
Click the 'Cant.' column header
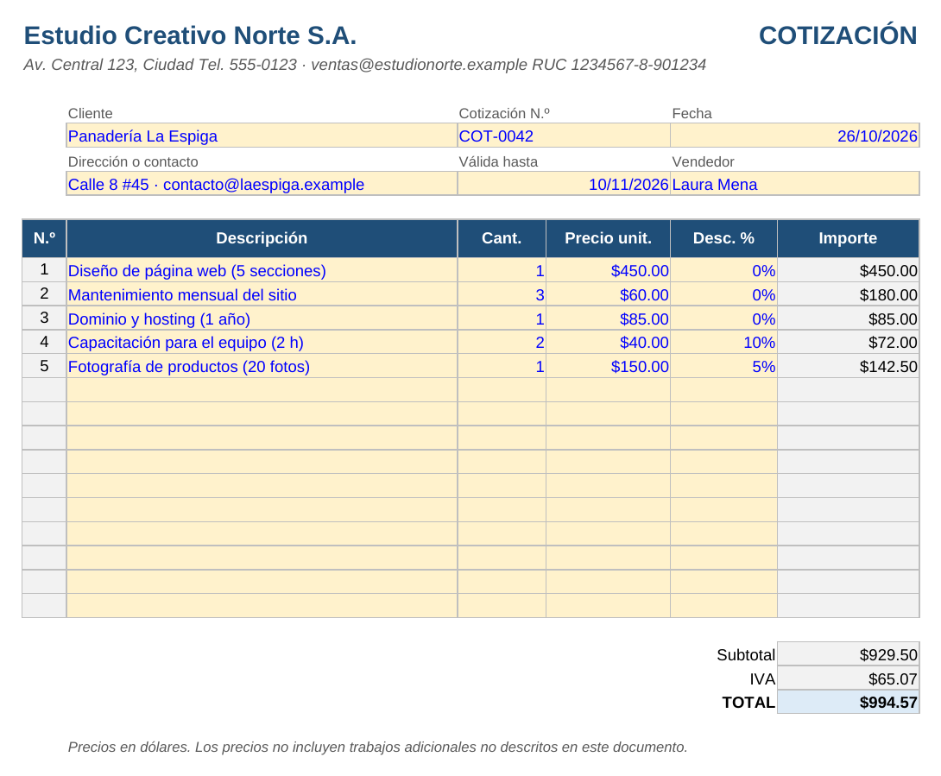point(502,238)
